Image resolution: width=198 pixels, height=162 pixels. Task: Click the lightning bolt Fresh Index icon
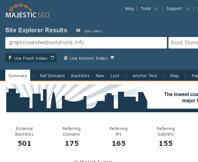tap(10, 58)
